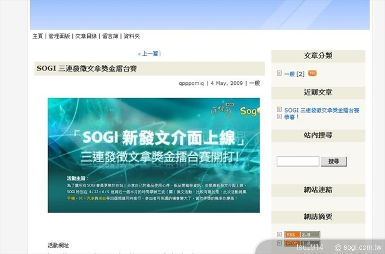Click the 近期文章 sidebar heading
The height and width of the screenshot is (254, 385).
click(x=318, y=92)
